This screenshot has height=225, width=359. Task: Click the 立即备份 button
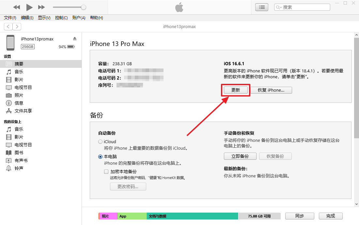240,156
